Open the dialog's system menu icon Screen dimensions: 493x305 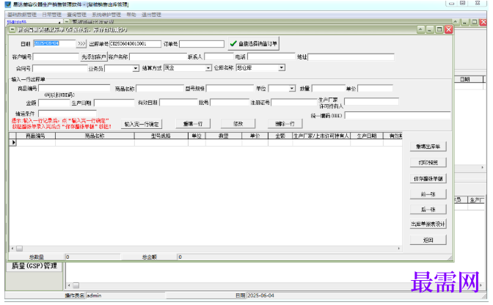[12, 30]
